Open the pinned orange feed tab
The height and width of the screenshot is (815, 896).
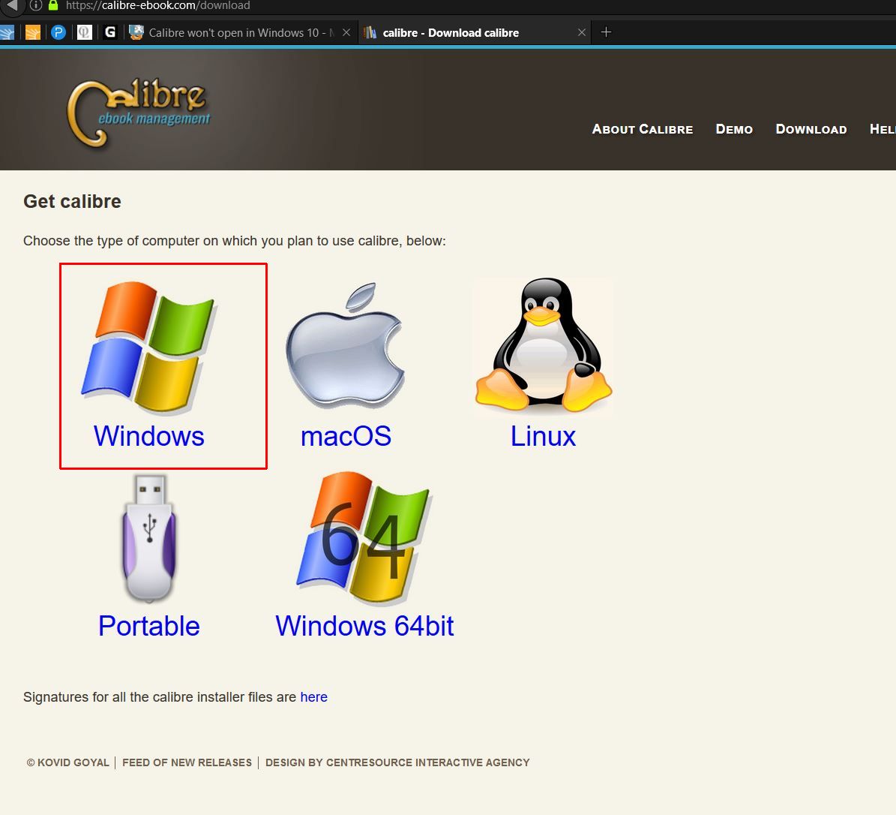click(x=32, y=32)
